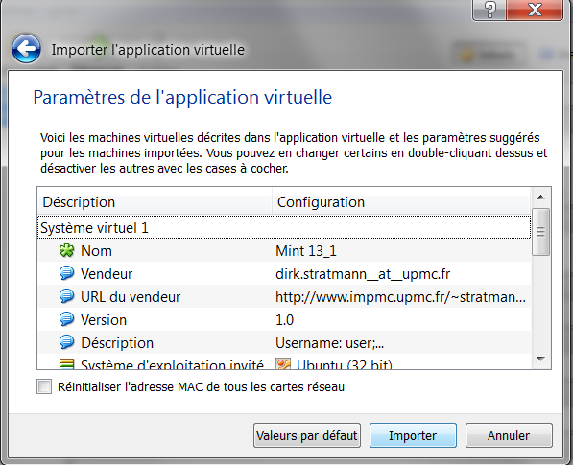
Task: Click the speech bubble icon beside Vendeur
Action: click(66, 273)
